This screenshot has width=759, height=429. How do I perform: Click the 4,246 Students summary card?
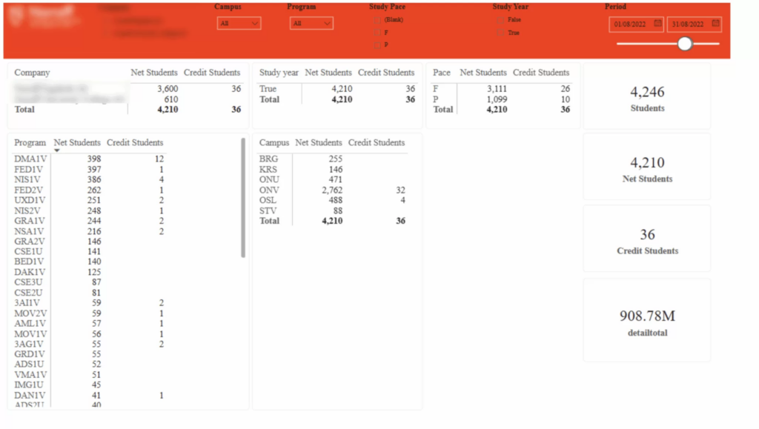click(646, 98)
